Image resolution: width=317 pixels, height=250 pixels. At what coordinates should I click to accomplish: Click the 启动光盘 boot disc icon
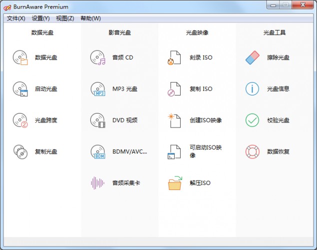[20, 89]
